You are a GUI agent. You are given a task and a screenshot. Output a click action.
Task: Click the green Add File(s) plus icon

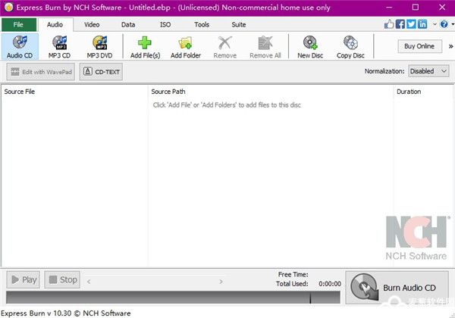point(145,43)
